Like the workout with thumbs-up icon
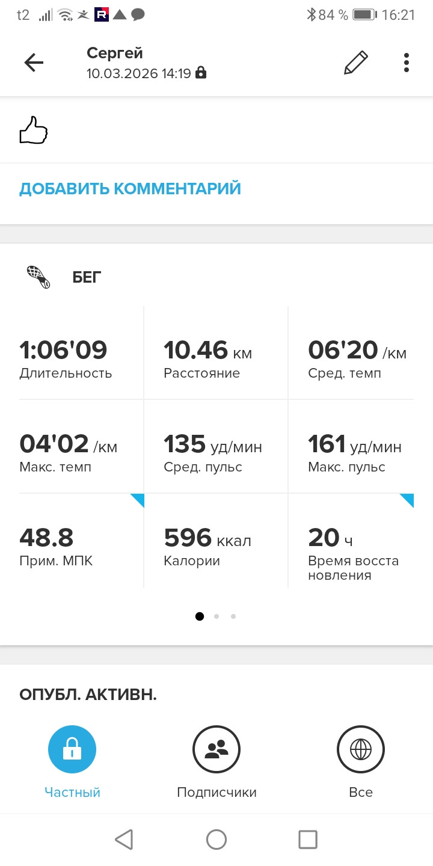Image resolution: width=433 pixels, height=866 pixels. [x=34, y=130]
